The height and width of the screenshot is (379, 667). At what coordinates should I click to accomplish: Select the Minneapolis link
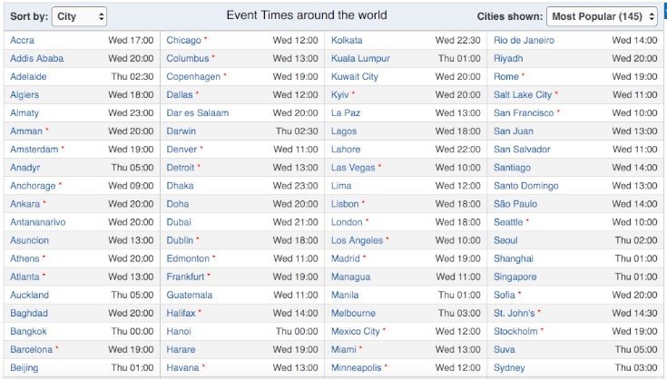pos(356,368)
